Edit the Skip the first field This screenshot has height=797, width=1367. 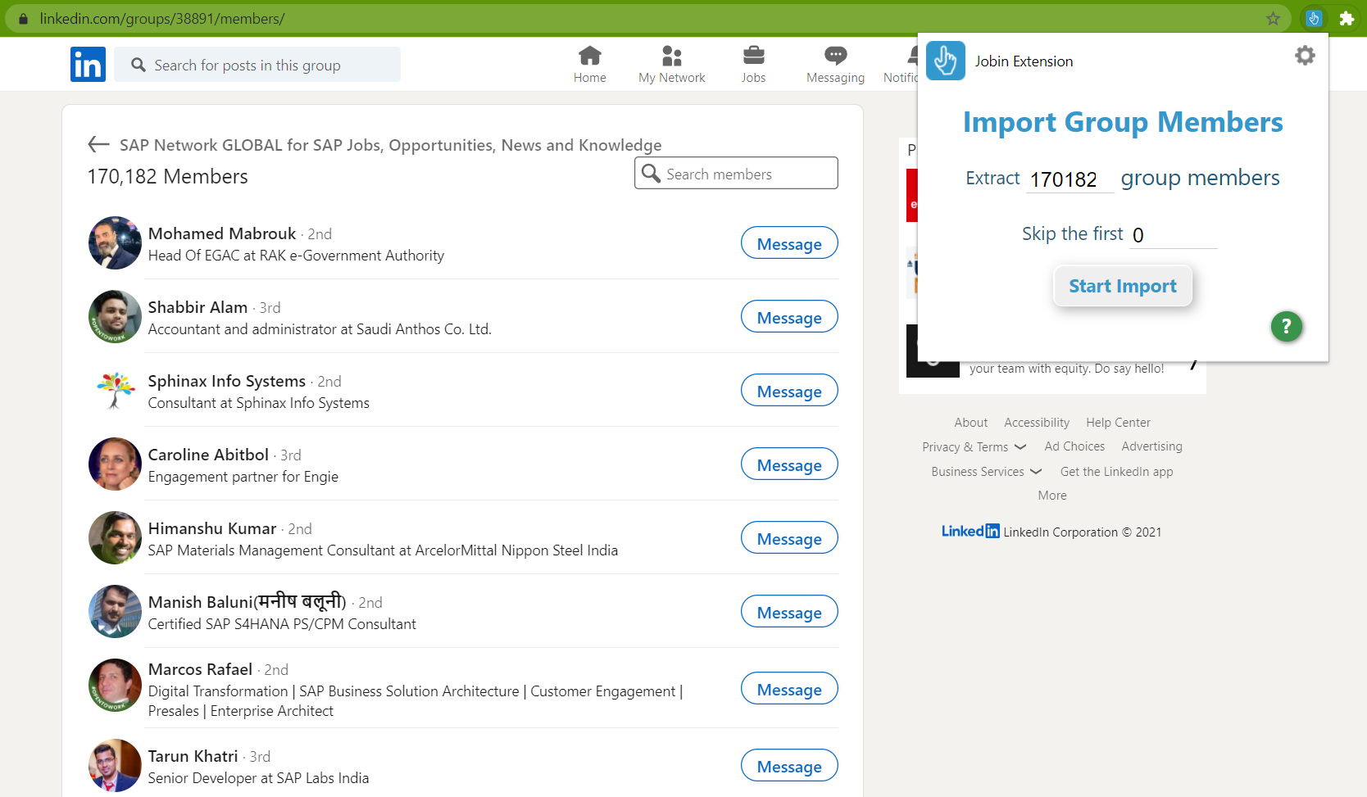[1174, 235]
